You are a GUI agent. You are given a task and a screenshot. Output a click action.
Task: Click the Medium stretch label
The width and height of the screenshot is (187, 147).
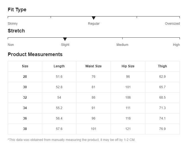[x=122, y=45]
